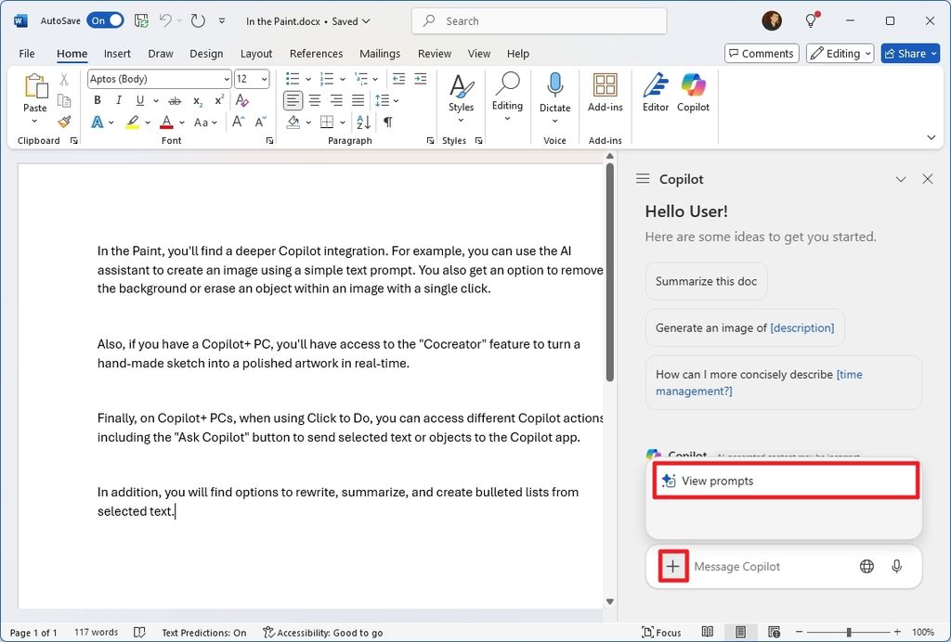Collapse the Copilot pane chevron
The image size is (951, 642).
(901, 179)
